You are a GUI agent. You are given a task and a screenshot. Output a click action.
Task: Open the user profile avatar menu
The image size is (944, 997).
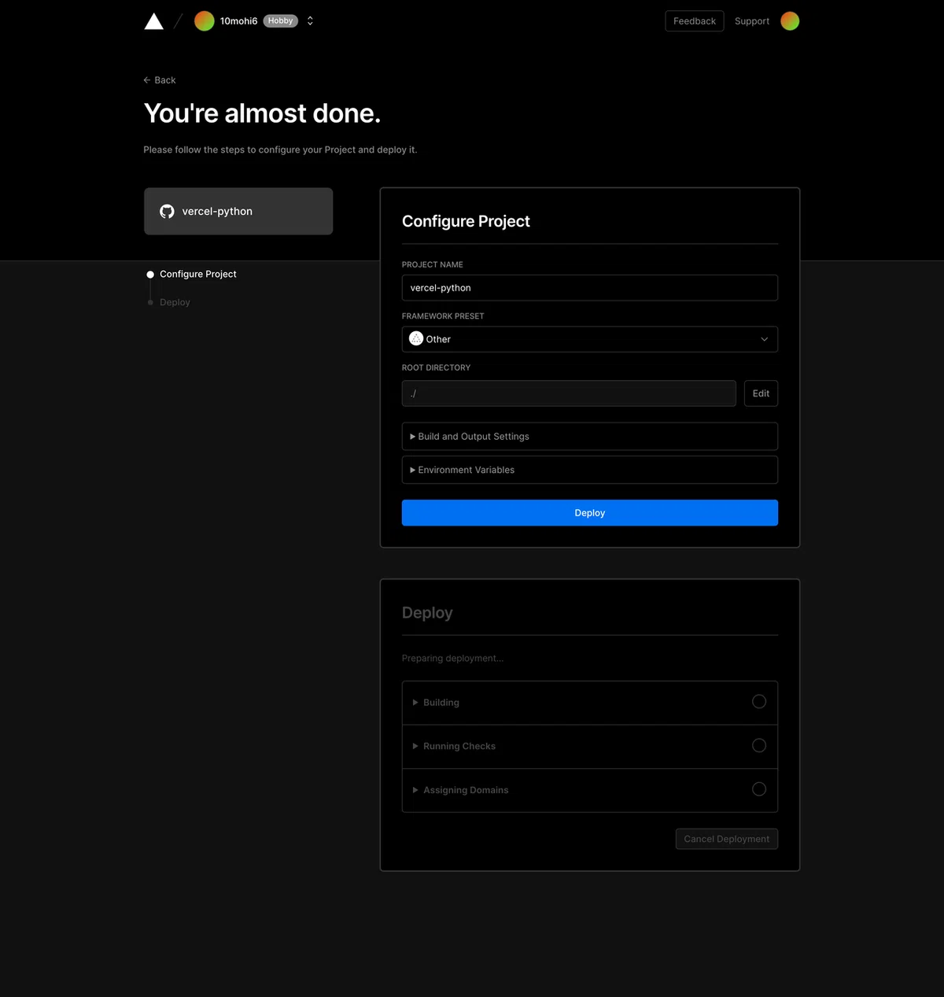coord(790,21)
